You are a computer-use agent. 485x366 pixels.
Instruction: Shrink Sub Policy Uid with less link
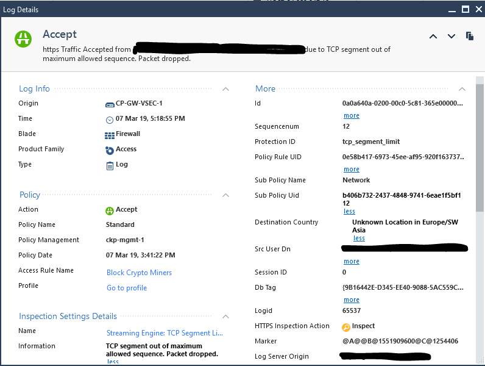click(x=349, y=212)
